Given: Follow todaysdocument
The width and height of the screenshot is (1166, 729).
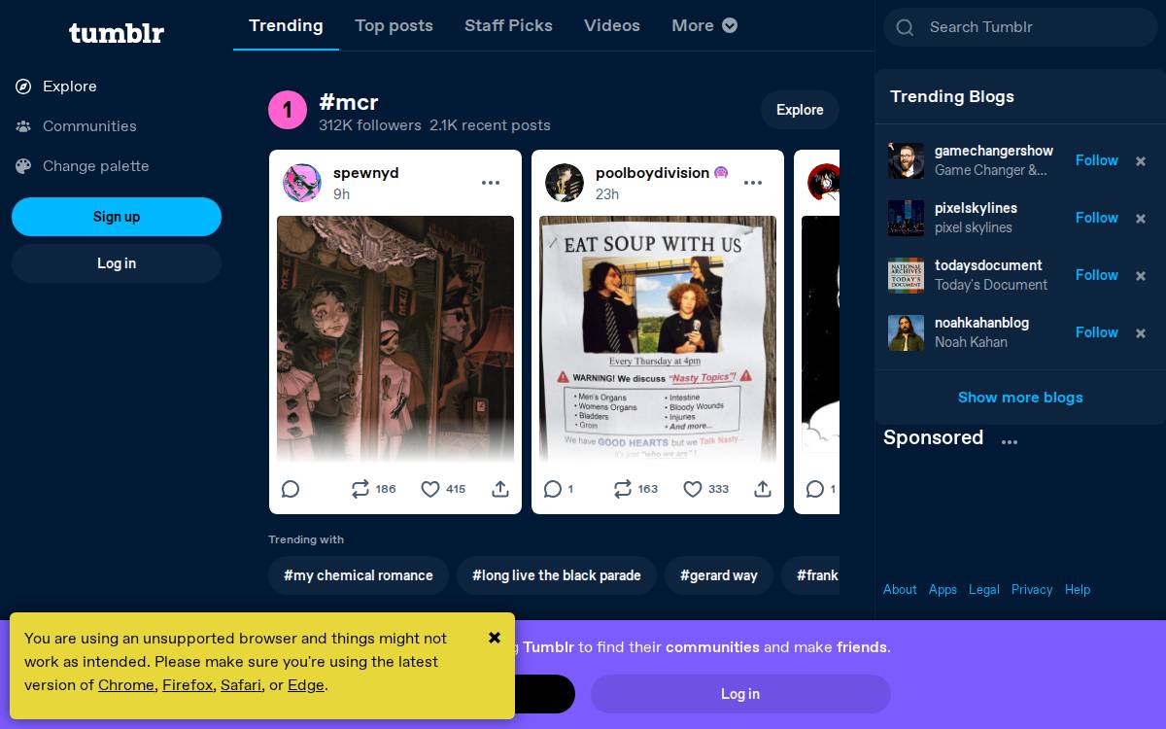Looking at the screenshot, I should tap(1097, 275).
